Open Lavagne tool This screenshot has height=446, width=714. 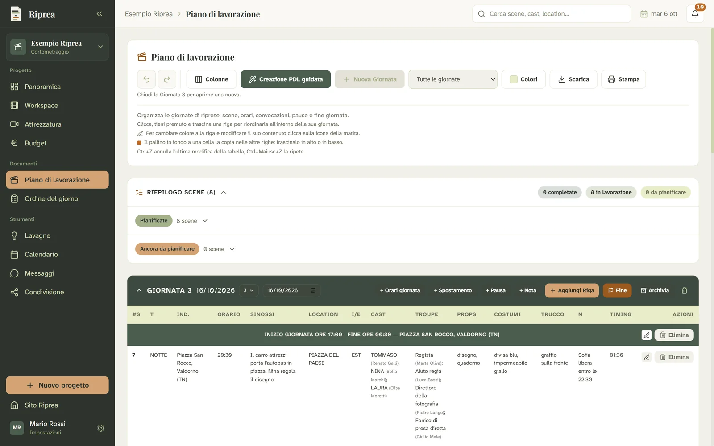(57, 235)
